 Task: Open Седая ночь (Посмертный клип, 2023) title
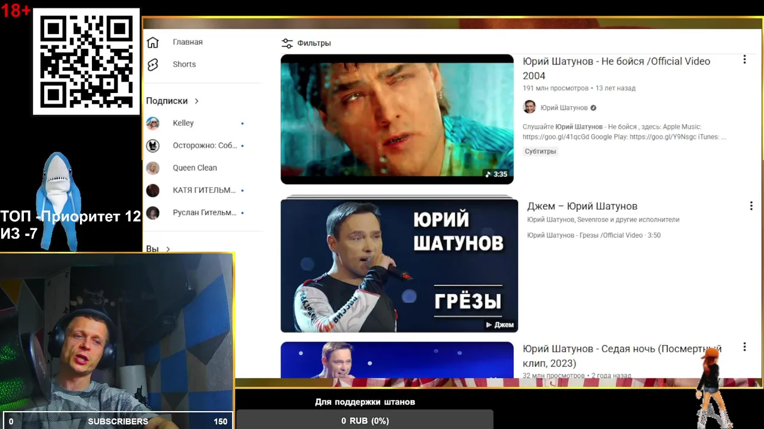click(x=622, y=356)
